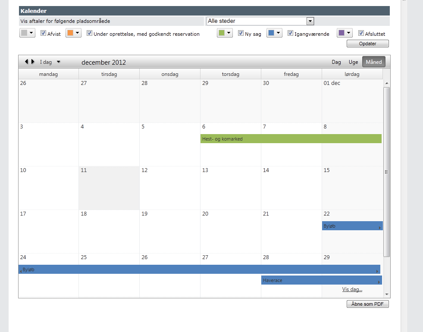Screen dimensions: 423x332
Task: Click the 'Vis dag...' link
Action: point(352,289)
